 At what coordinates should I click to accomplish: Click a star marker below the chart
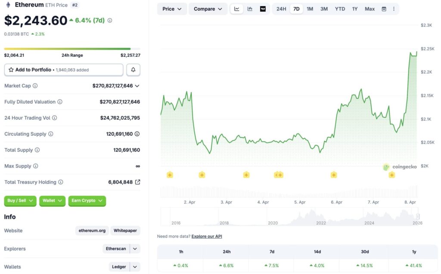coord(170,174)
